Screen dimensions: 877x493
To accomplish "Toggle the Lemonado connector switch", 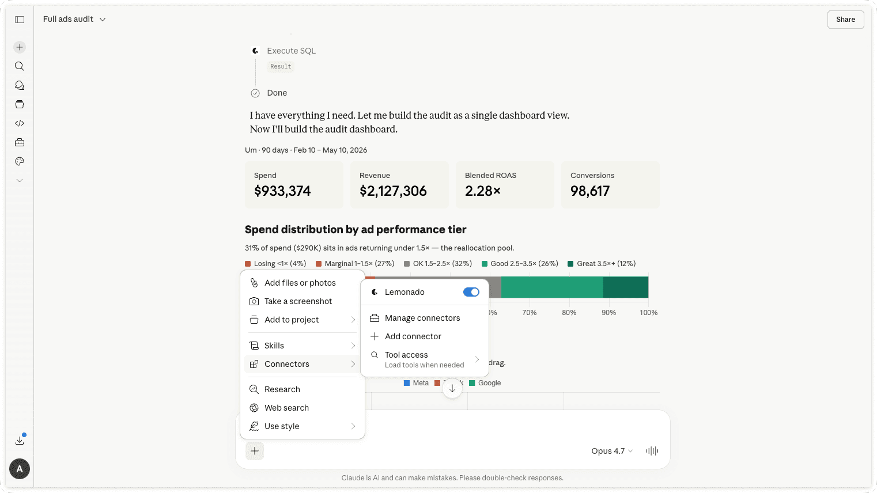I will point(471,292).
